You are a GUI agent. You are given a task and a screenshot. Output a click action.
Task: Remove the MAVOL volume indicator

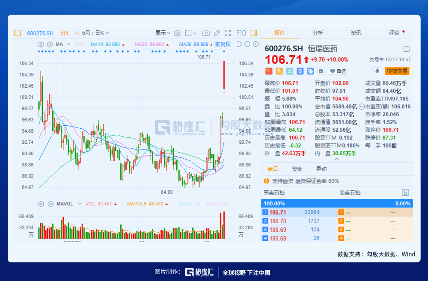tap(51, 204)
